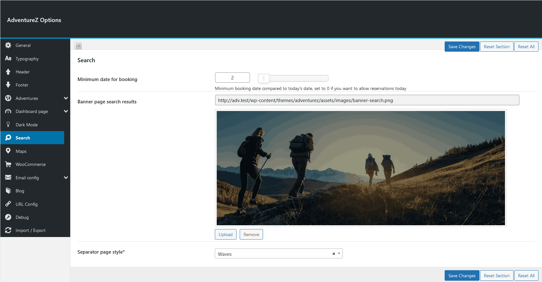Click the Dashboard page gauge icon
Viewport: 542px width, 282px height.
point(8,111)
